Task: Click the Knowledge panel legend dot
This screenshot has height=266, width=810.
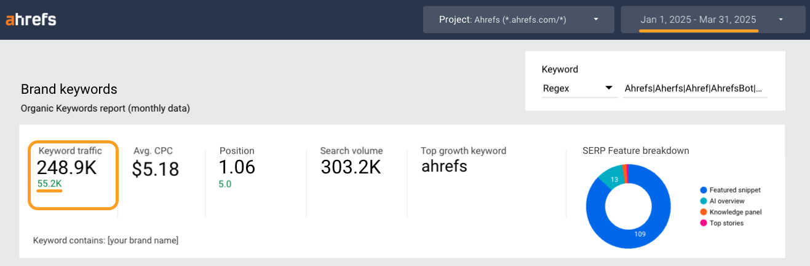Action: [x=703, y=212]
